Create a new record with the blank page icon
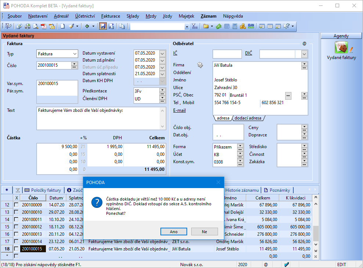 pos(62,26)
